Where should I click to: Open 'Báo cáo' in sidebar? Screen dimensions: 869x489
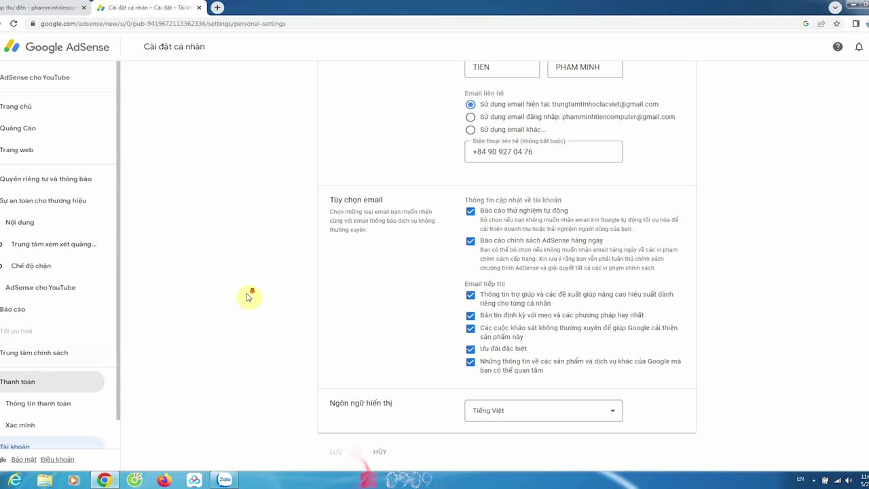(12, 310)
